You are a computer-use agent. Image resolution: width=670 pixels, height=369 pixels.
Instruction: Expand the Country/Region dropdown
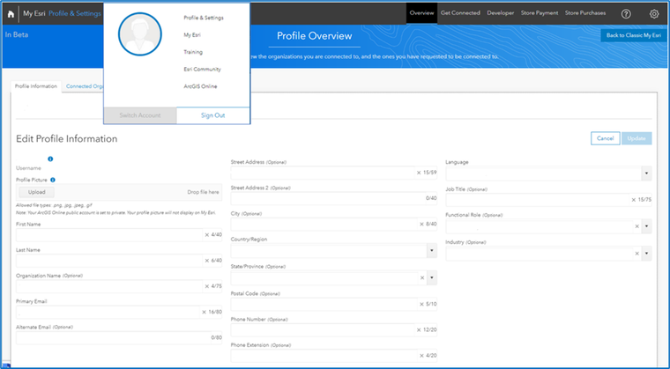[x=432, y=251]
